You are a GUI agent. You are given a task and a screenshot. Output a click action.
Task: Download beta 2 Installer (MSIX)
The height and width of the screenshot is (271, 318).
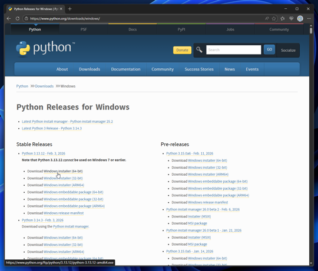[200, 216]
